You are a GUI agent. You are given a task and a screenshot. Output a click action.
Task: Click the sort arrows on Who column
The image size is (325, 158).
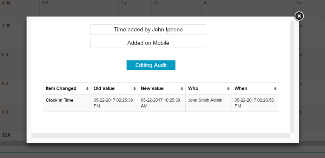pos(228,89)
